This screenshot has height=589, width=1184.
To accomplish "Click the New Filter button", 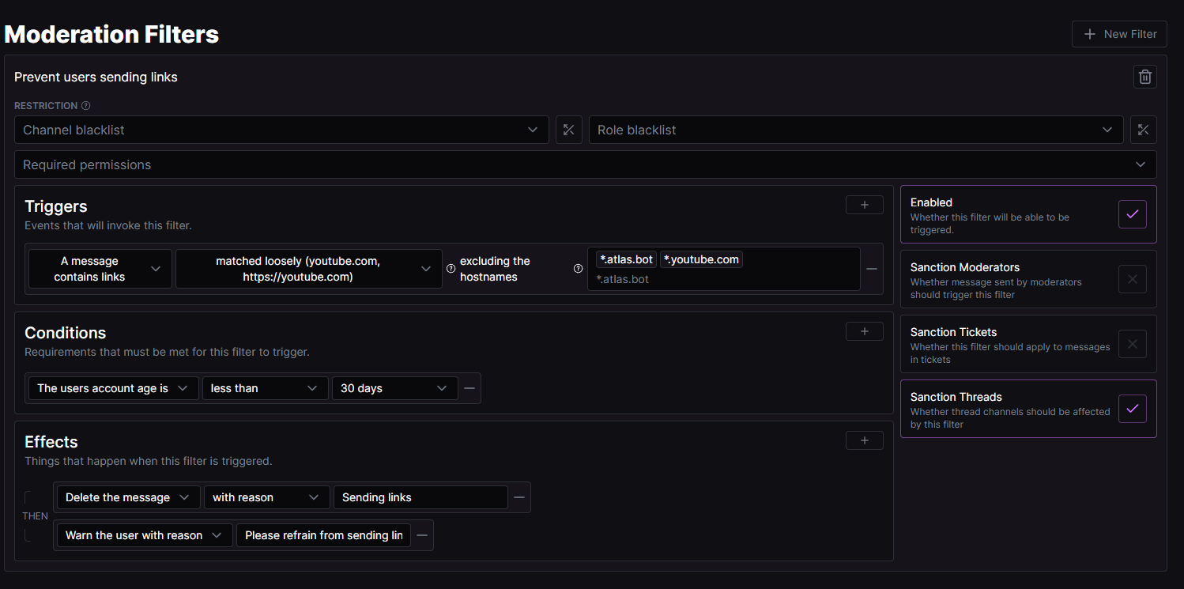I will pyautogui.click(x=1118, y=34).
